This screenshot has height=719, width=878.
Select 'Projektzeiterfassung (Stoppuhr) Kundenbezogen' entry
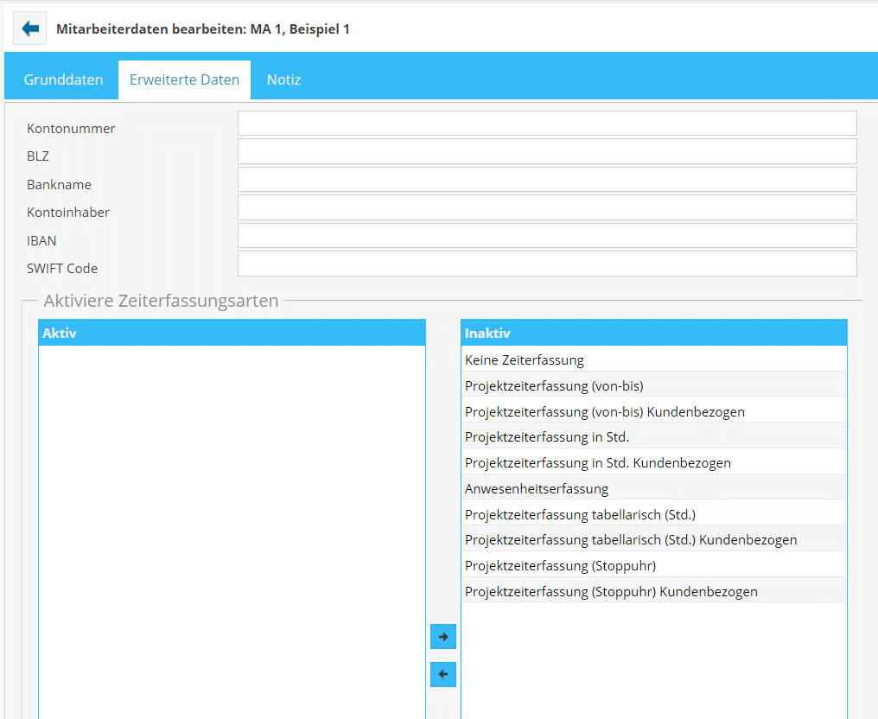tap(611, 592)
